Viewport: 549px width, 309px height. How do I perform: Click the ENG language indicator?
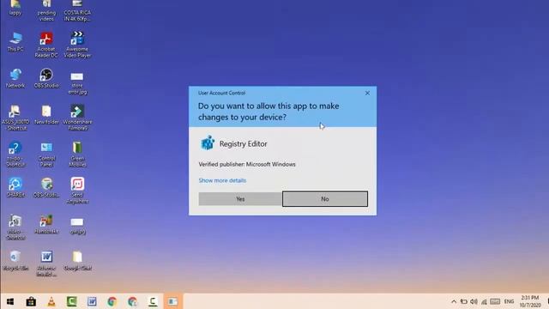(x=509, y=301)
